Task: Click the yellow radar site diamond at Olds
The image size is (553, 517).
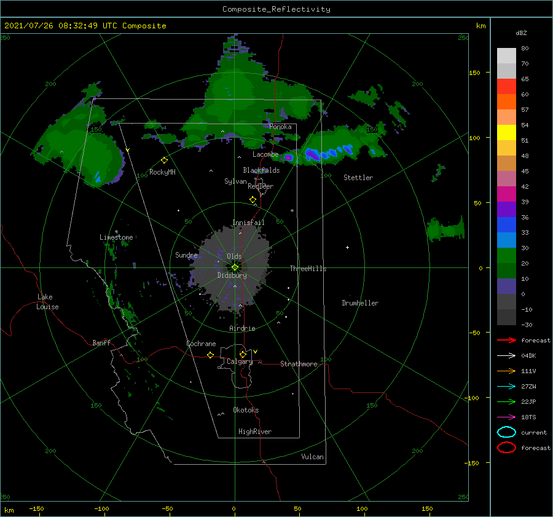Action: pyautogui.click(x=235, y=267)
